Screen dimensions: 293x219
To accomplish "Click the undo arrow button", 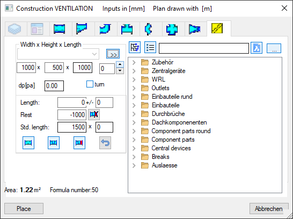I will coord(105,143).
